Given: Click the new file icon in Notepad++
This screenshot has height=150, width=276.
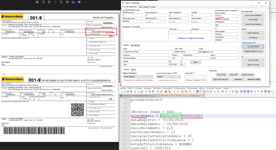Looking at the screenshot, I should [x=121, y=91].
